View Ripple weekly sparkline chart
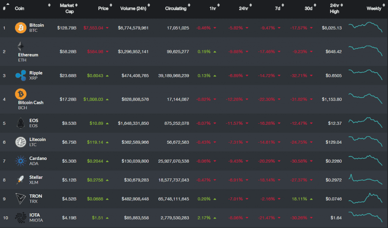This screenshot has height=228, width=388. tap(366, 74)
